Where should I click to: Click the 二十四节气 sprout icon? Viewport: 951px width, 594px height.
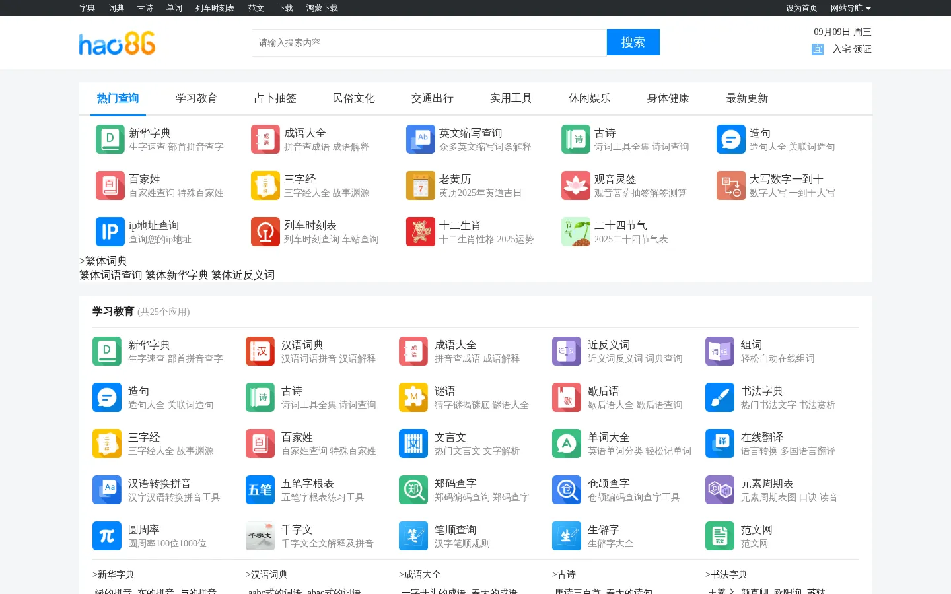(x=576, y=232)
